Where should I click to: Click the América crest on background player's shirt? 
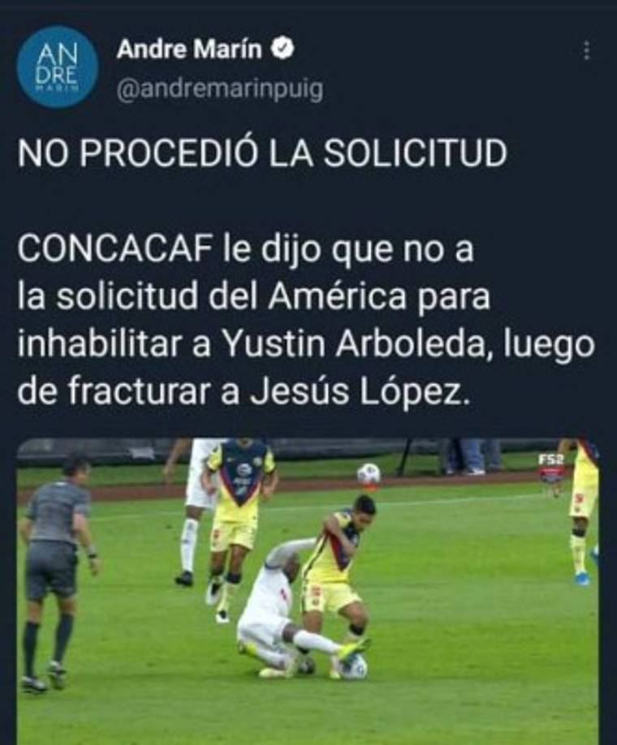point(244,470)
